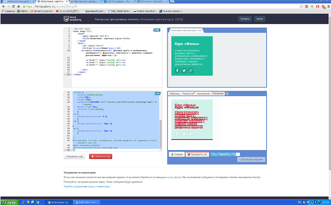
Task: Select the Образец tab
Action: click(x=174, y=93)
